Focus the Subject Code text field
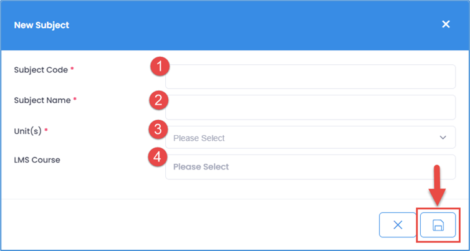The height and width of the screenshot is (251, 470). [x=310, y=77]
